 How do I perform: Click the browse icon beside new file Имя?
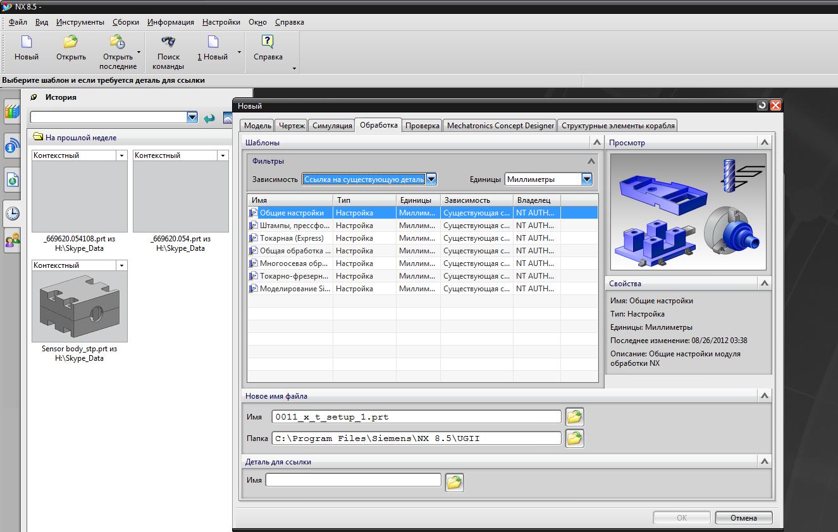(x=574, y=417)
